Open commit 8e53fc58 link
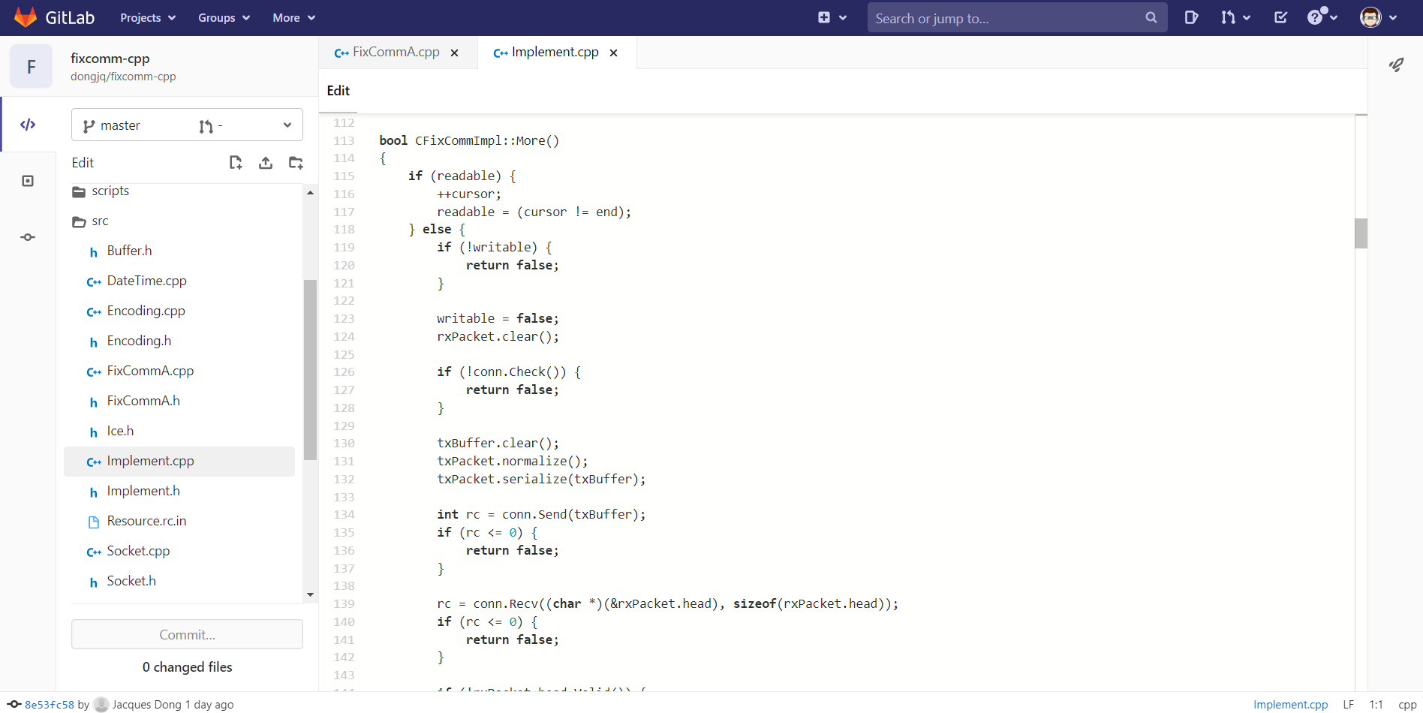Viewport: 1423px width, 713px height. [50, 705]
